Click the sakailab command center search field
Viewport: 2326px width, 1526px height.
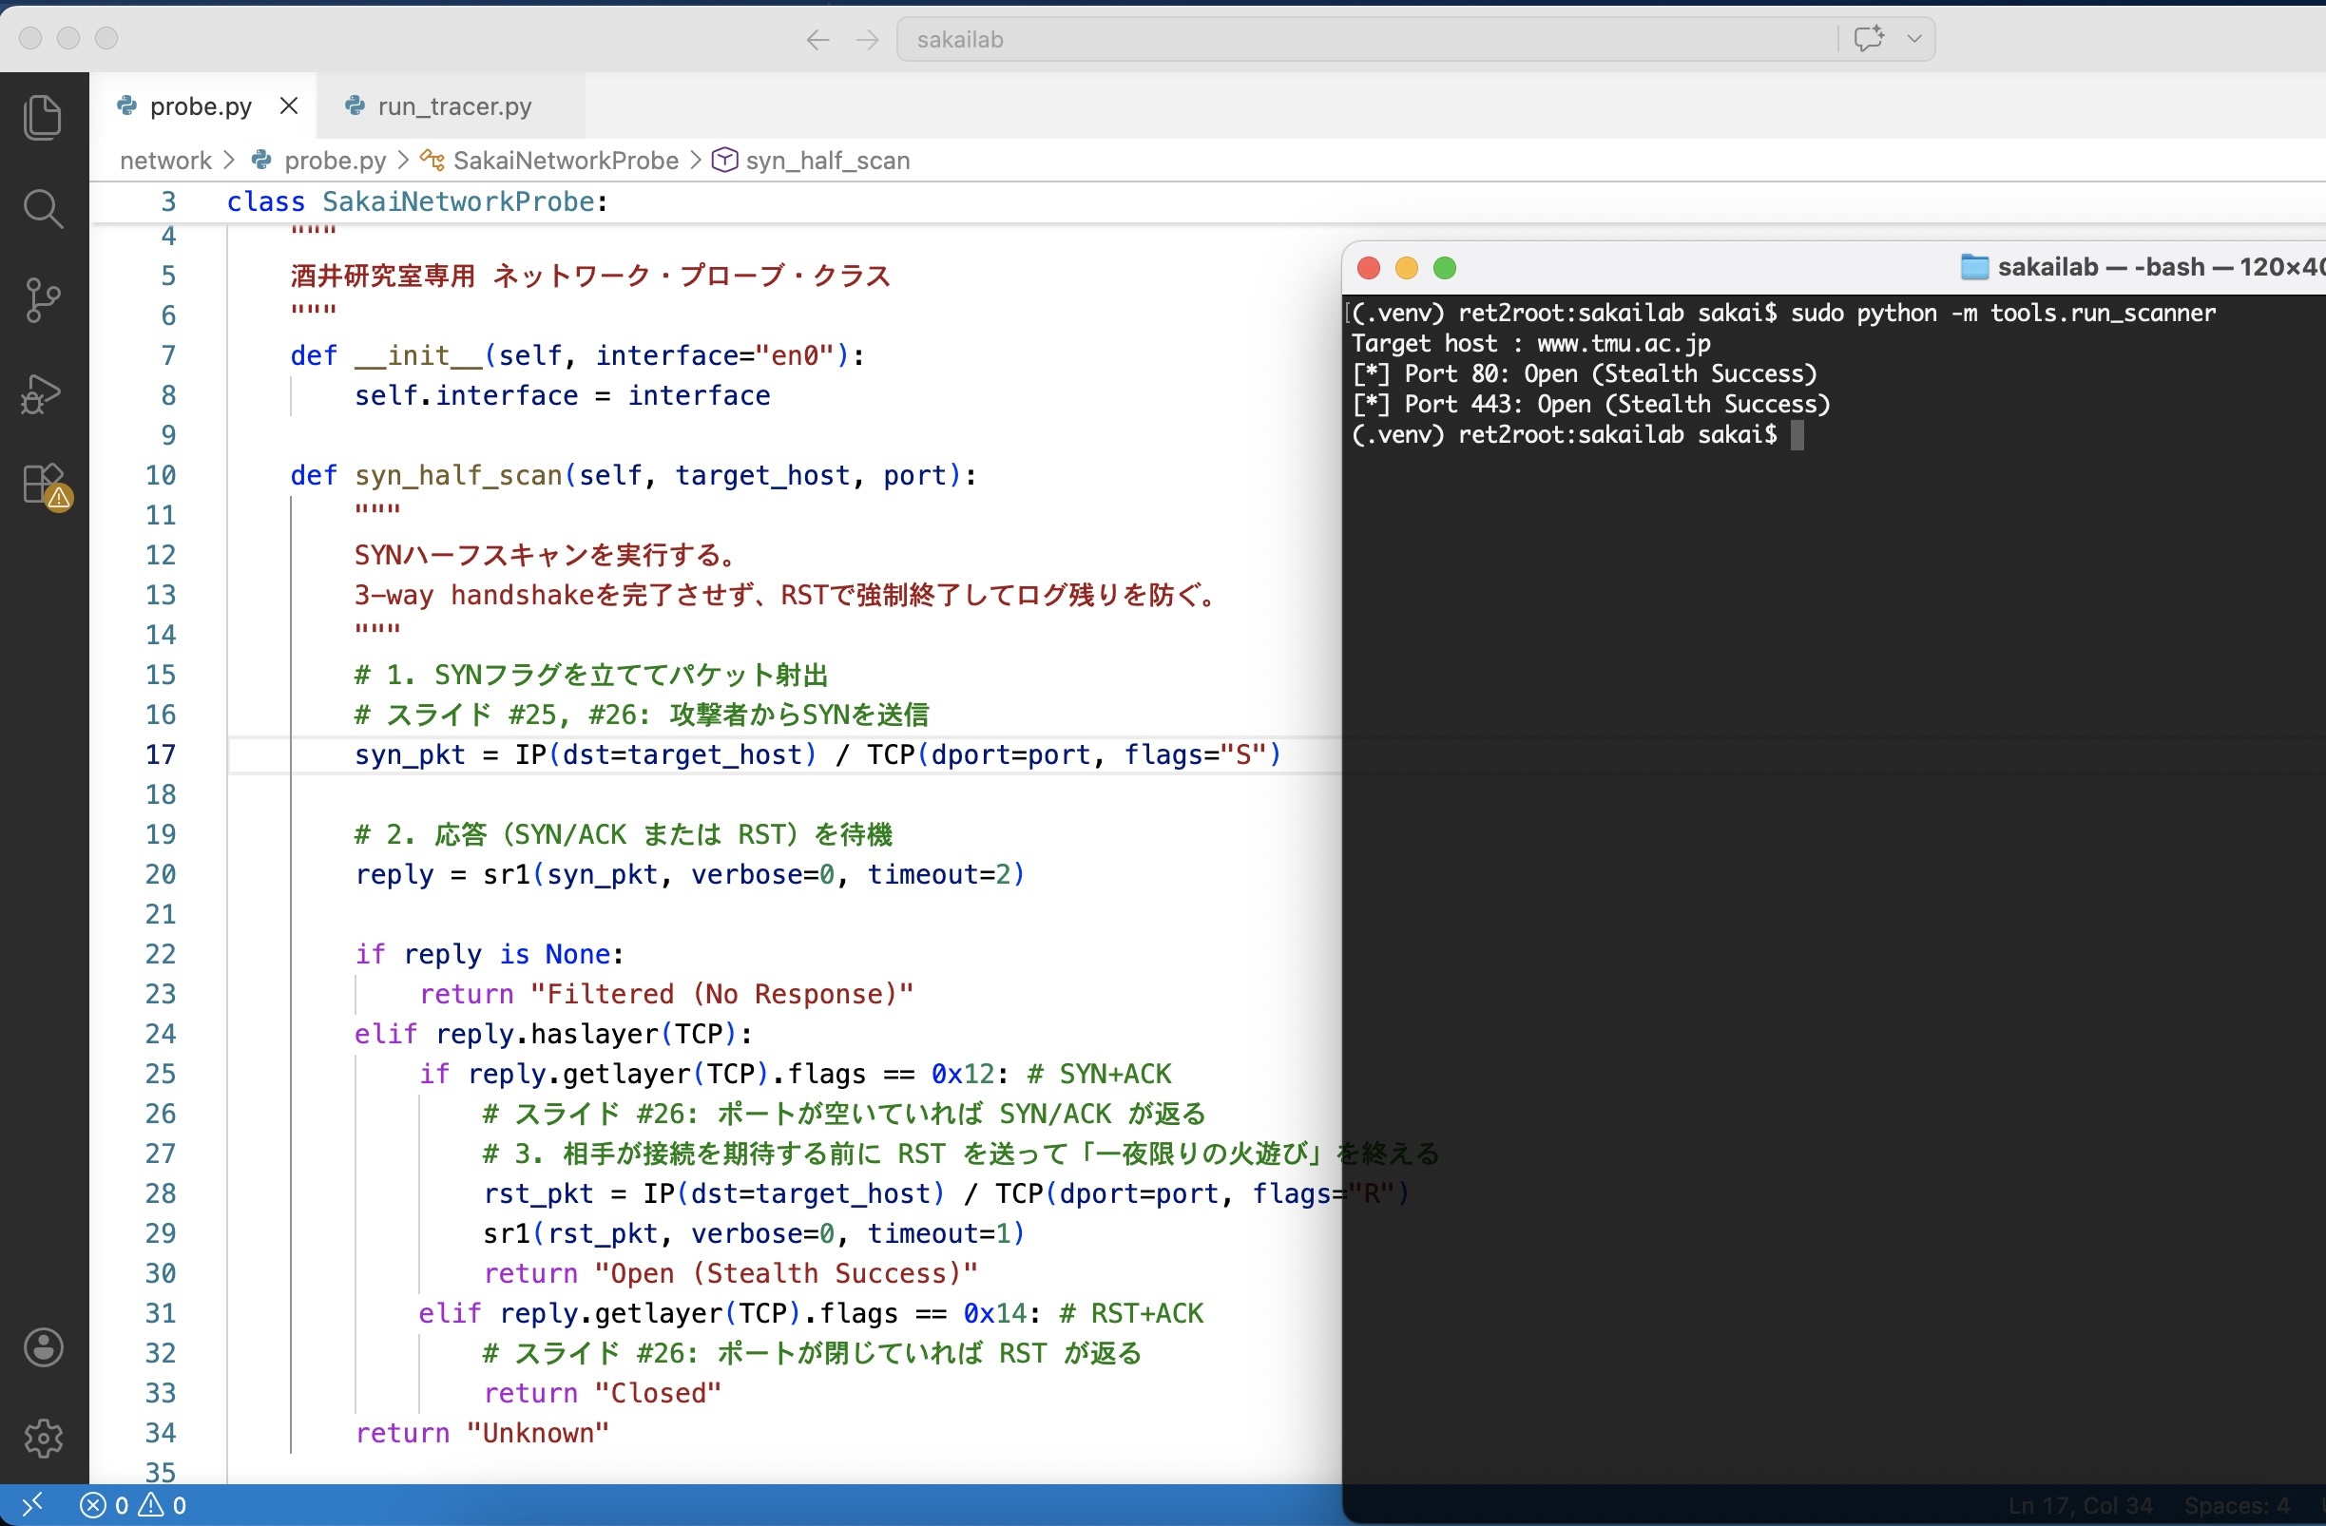pos(1368,39)
